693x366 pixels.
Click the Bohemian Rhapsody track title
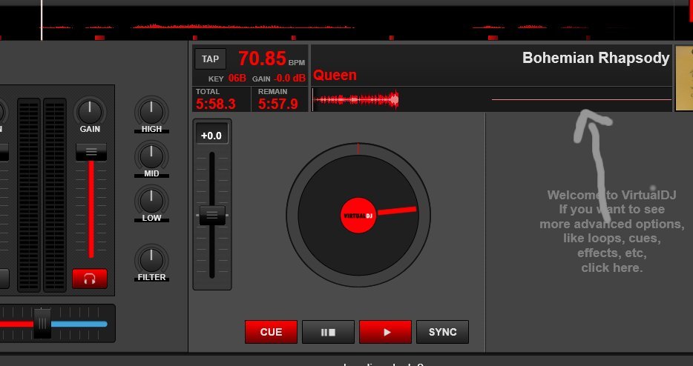pos(596,58)
